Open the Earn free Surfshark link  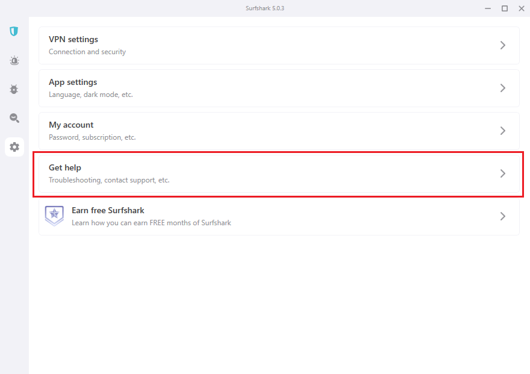coord(108,211)
